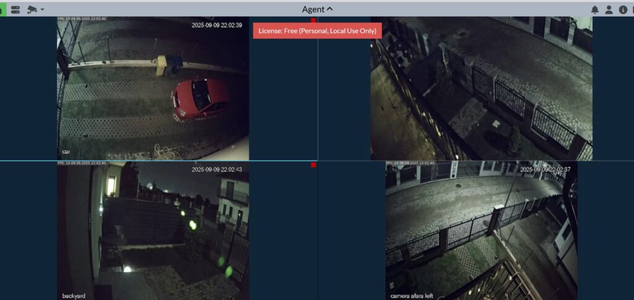
Task: Click the security camera icon in toolbar
Action: tap(32, 9)
